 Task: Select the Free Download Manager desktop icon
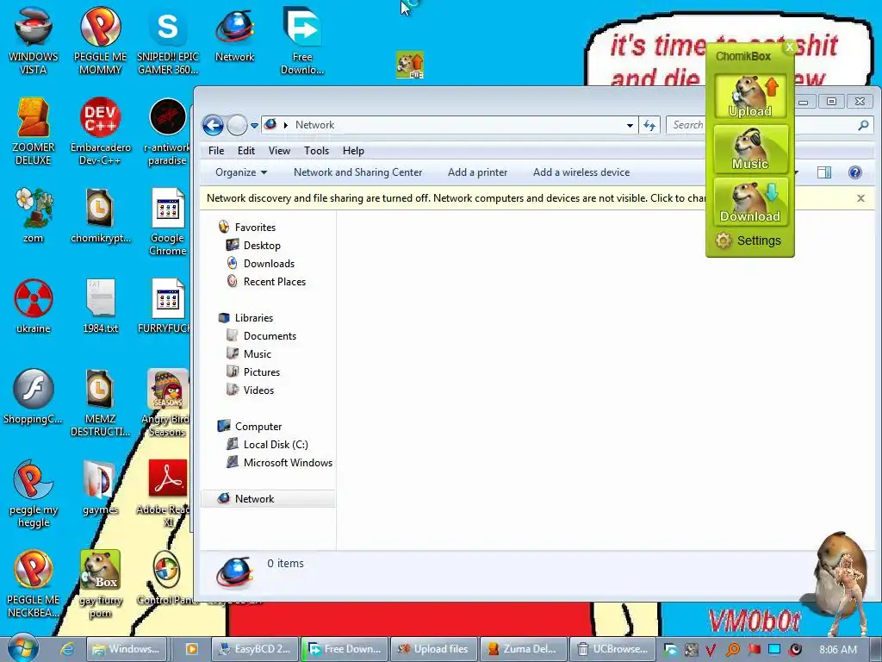pyautogui.click(x=302, y=40)
